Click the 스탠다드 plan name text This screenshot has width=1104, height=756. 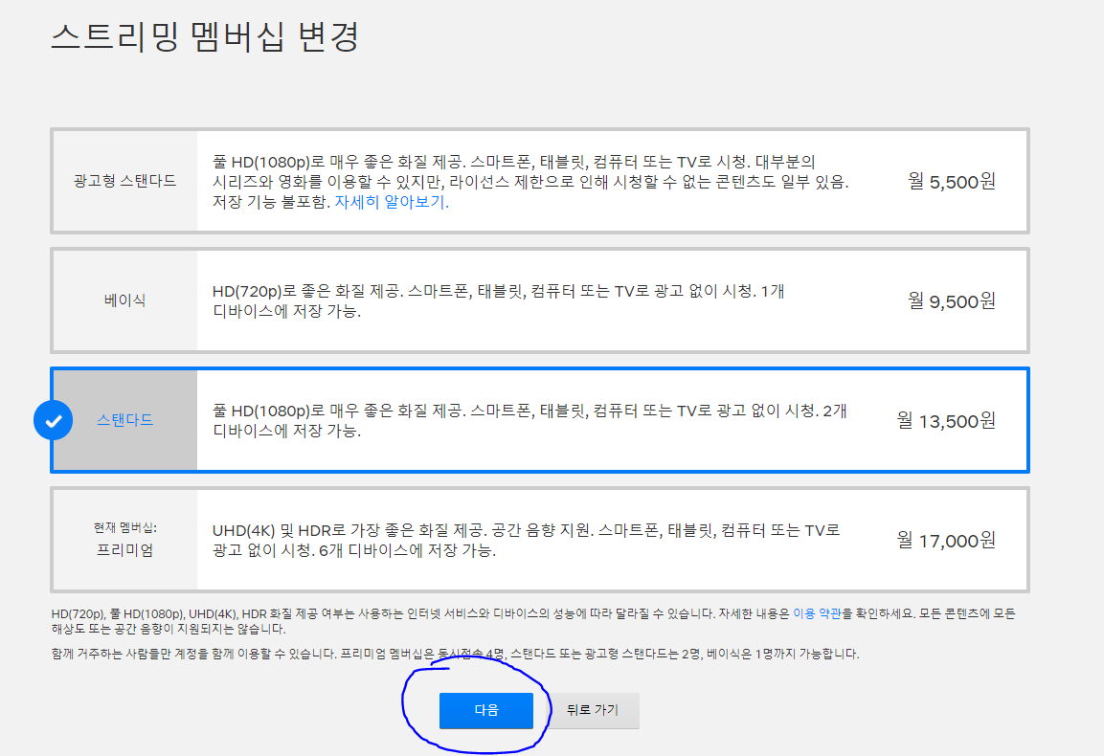tap(125, 419)
